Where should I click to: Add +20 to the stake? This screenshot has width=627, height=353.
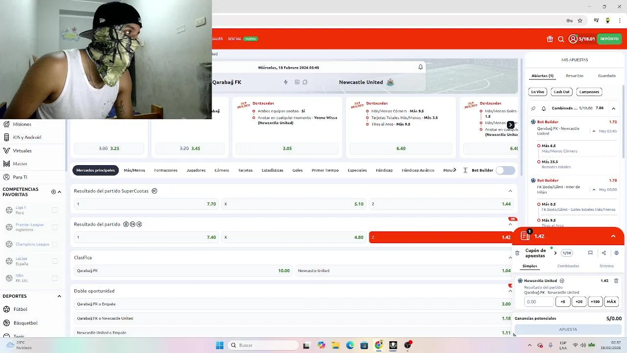coord(579,302)
